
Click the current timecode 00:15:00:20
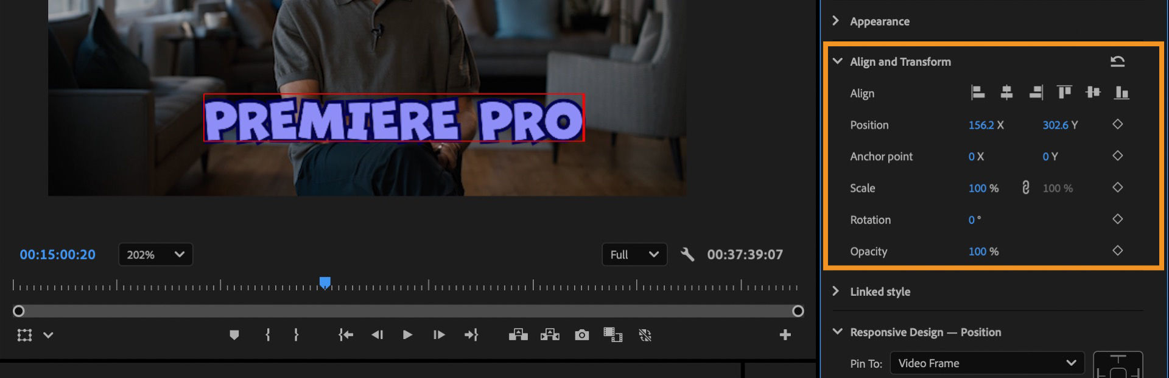pyautogui.click(x=57, y=254)
